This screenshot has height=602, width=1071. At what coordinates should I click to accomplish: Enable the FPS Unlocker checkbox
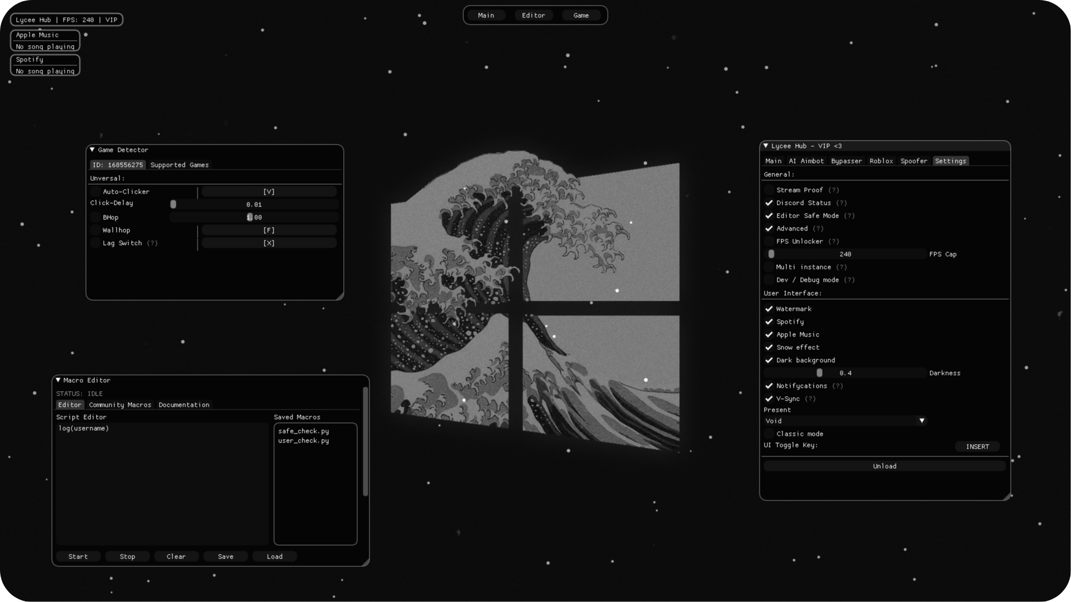[769, 242]
